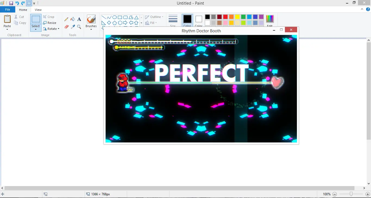Zoom out with the minus button
The height and width of the screenshot is (198, 371).
point(335,194)
